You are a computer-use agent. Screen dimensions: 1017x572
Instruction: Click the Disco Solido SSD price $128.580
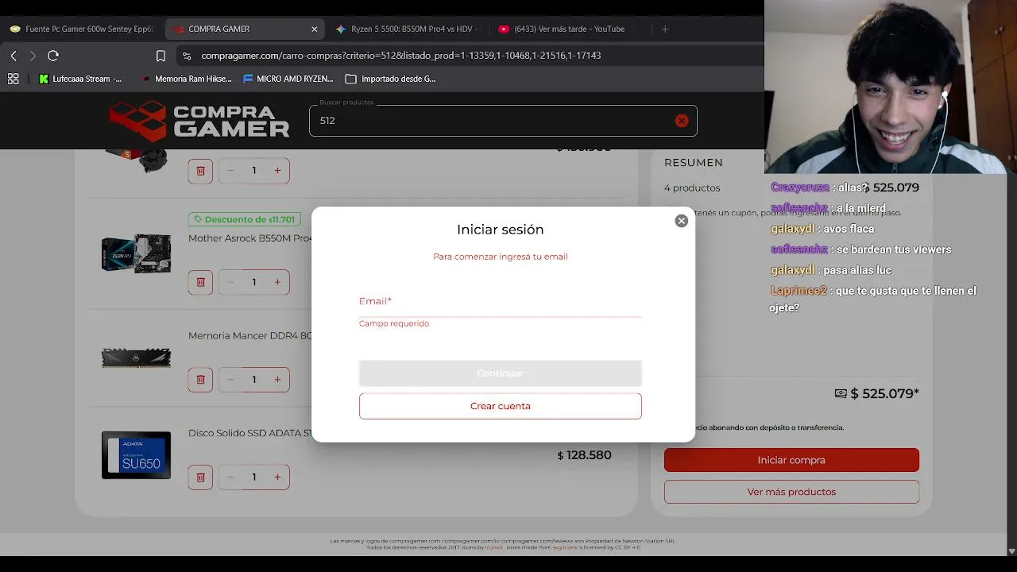click(584, 455)
